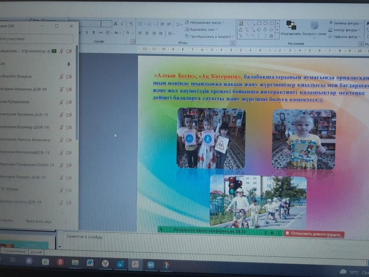The width and height of the screenshot is (369, 277).
Task: Select the rectangle shape in shapes gallery
Action: [x=259, y=23]
